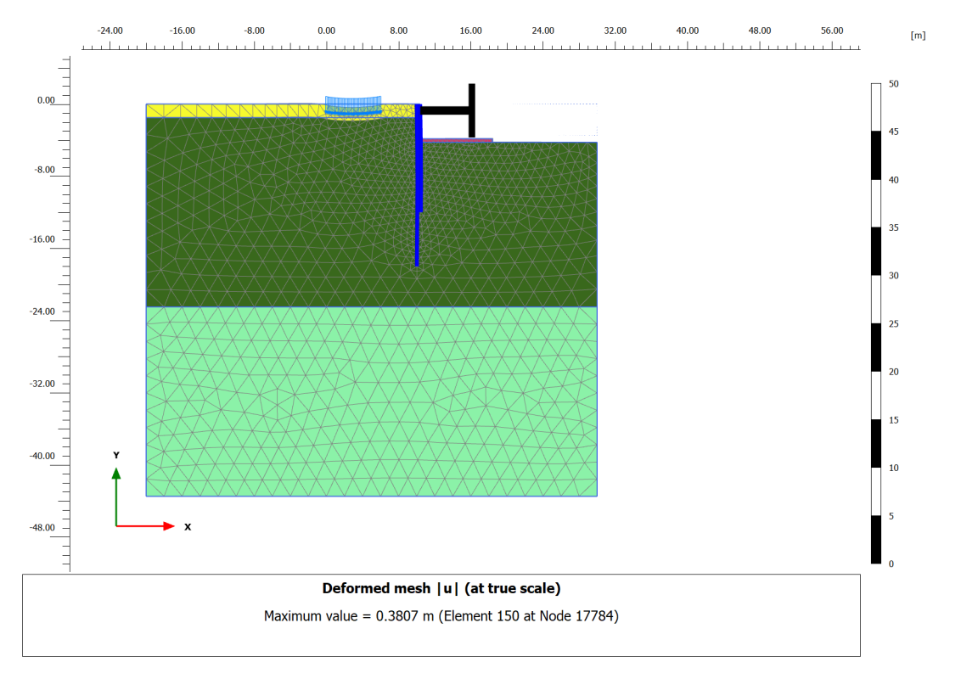Click the black vertical anchor end bar
Viewport: 978px width, 679px height.
pyautogui.click(x=472, y=110)
